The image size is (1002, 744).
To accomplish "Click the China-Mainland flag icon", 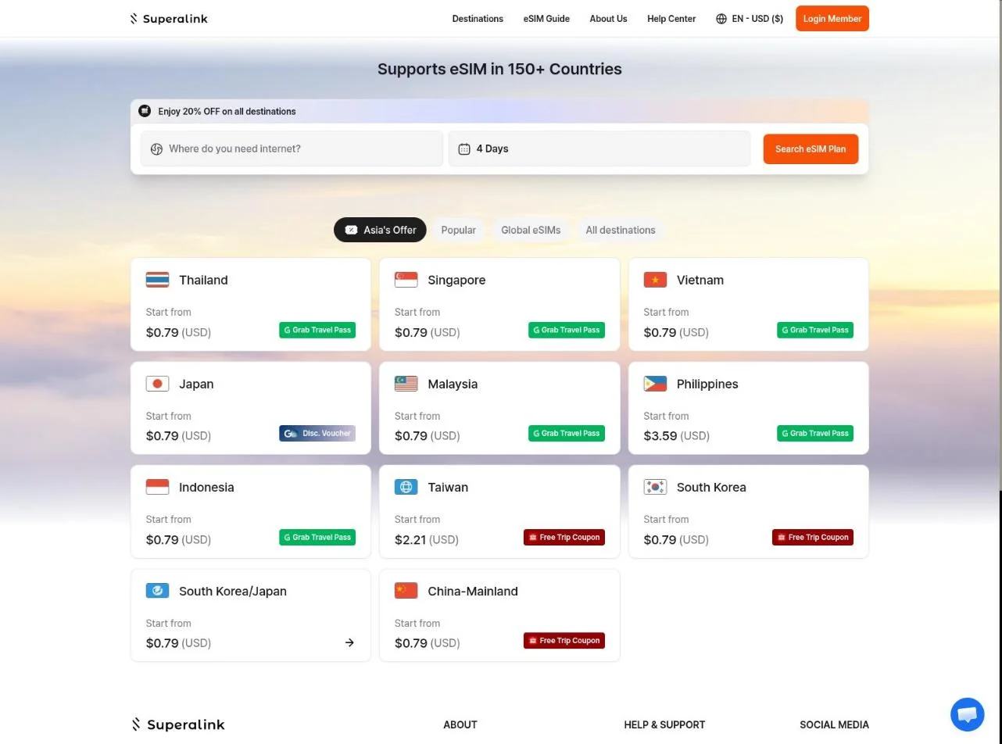I will tap(406, 591).
